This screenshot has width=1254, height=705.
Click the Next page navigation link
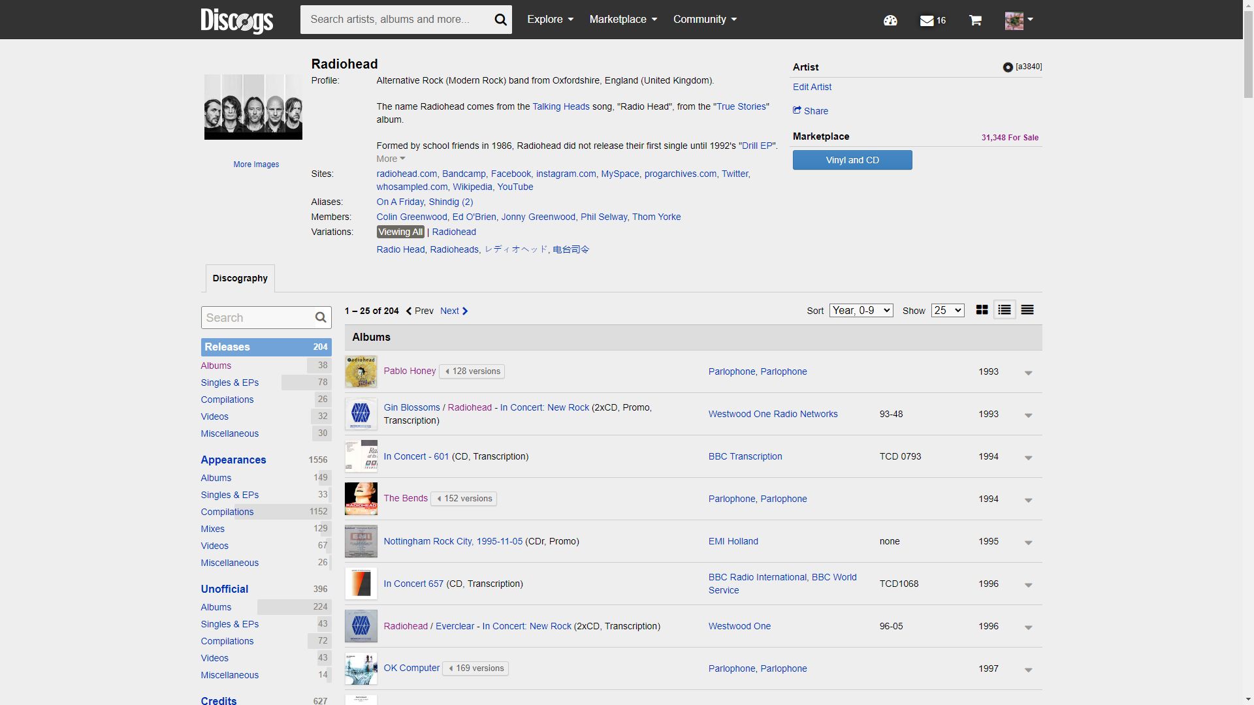pos(454,311)
